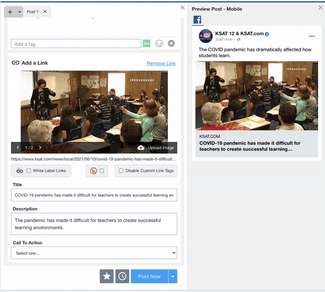The image size is (325, 292).
Task: Close the post composer panel
Action: coord(182,8)
